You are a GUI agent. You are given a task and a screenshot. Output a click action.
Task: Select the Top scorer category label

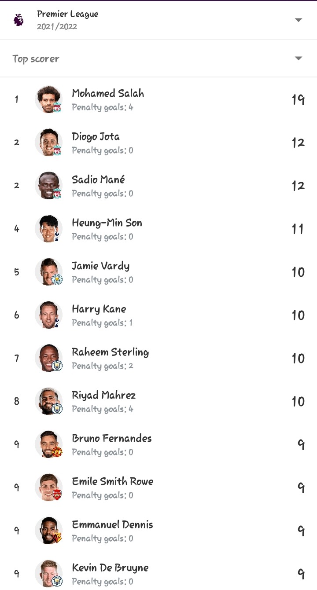36,59
